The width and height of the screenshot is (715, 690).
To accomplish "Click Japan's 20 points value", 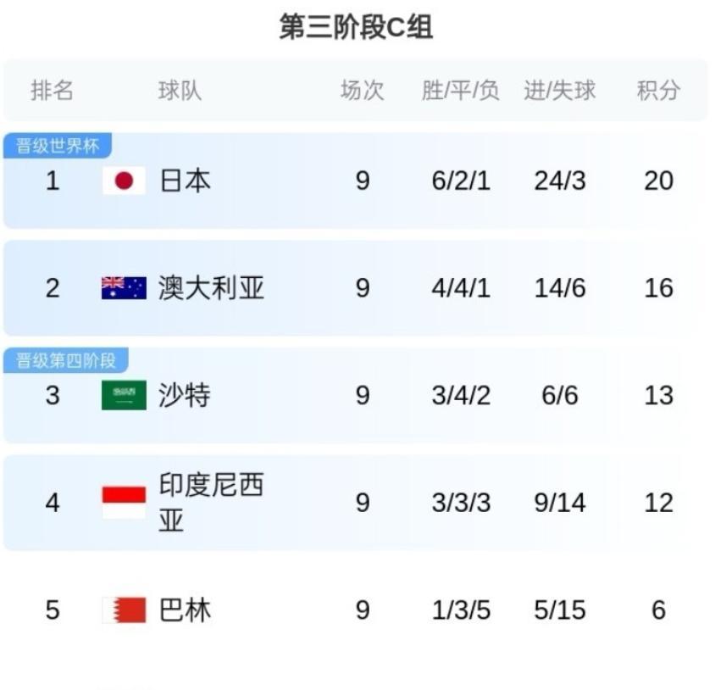I will (x=658, y=181).
